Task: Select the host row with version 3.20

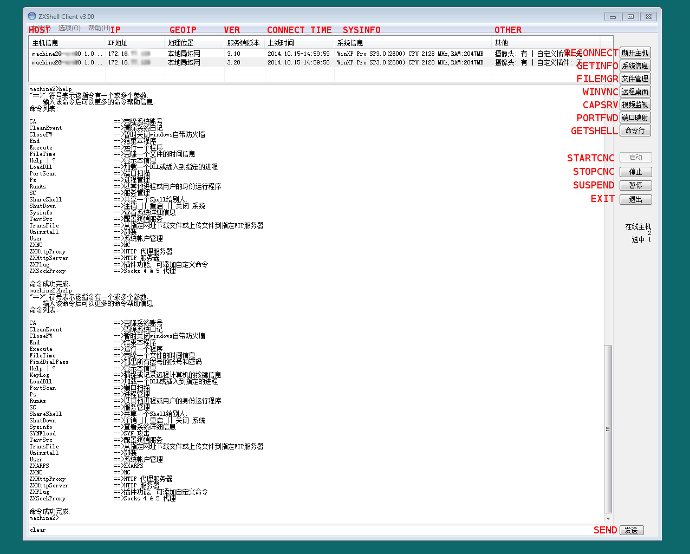Action: [271, 62]
